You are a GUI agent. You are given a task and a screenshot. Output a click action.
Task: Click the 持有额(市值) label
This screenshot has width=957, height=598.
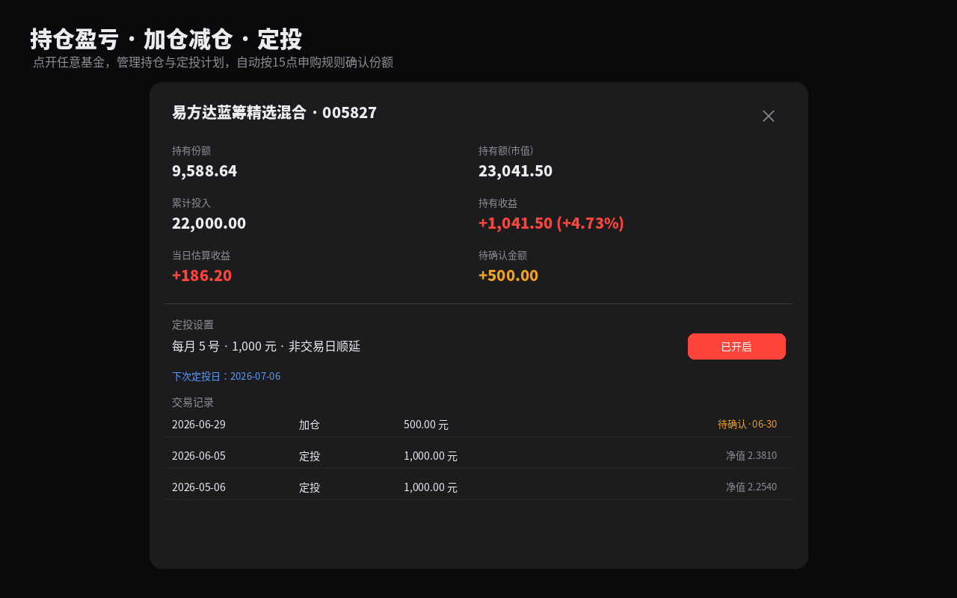[x=506, y=151]
